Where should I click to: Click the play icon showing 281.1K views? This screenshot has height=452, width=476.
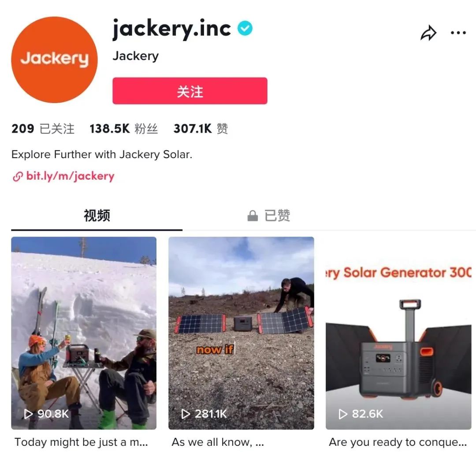coord(186,414)
